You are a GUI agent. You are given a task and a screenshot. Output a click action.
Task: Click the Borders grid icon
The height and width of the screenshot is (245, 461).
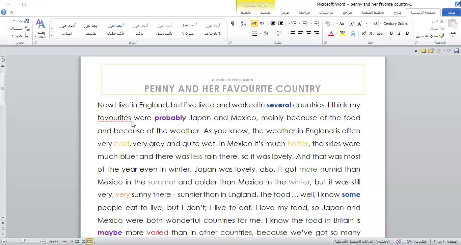tap(255, 33)
